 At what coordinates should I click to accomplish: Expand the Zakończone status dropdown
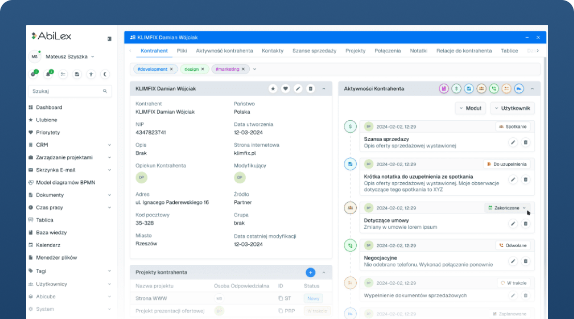point(524,208)
